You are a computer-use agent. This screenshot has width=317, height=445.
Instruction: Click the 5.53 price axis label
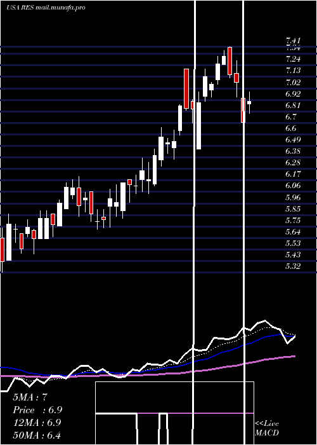(293, 243)
